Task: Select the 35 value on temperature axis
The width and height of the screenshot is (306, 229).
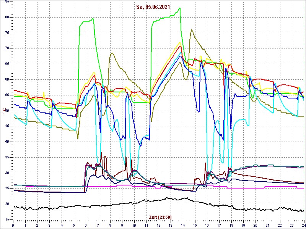Action: click(7, 157)
